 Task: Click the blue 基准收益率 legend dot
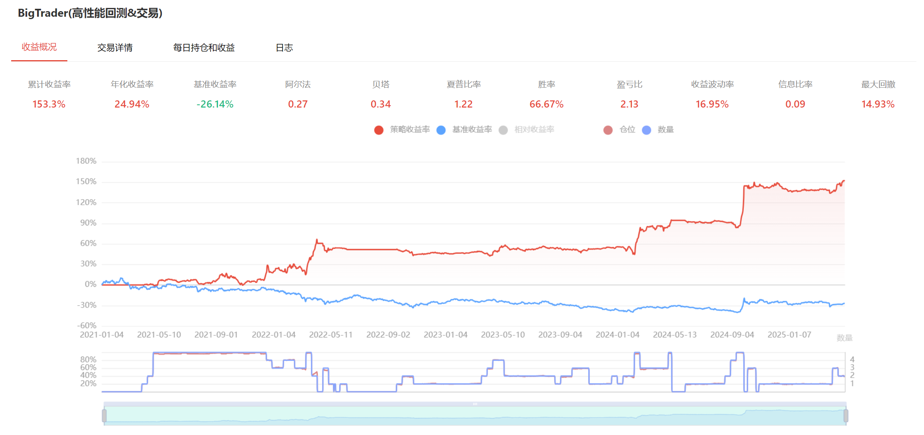click(x=441, y=130)
